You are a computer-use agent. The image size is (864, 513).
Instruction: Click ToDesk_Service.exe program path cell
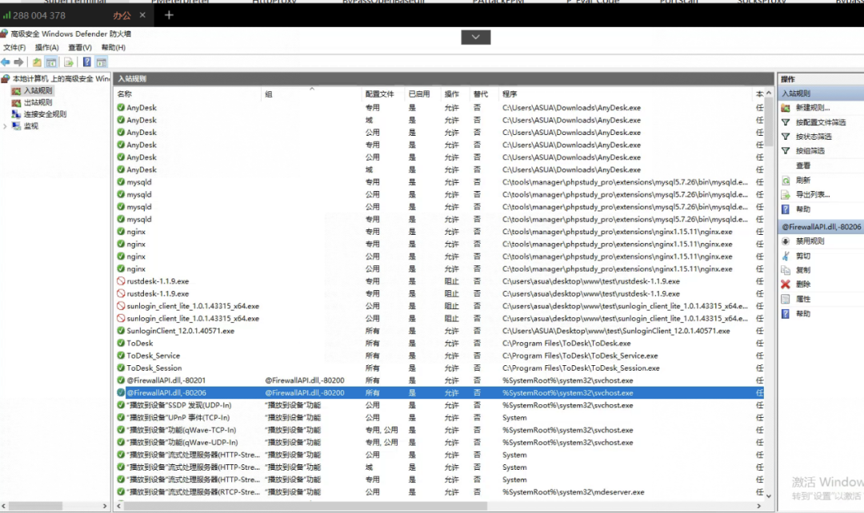click(580, 356)
